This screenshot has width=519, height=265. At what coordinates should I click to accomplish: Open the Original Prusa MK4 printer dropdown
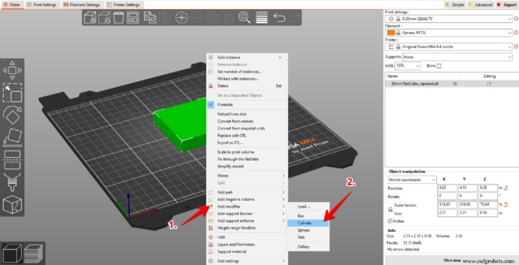point(449,47)
